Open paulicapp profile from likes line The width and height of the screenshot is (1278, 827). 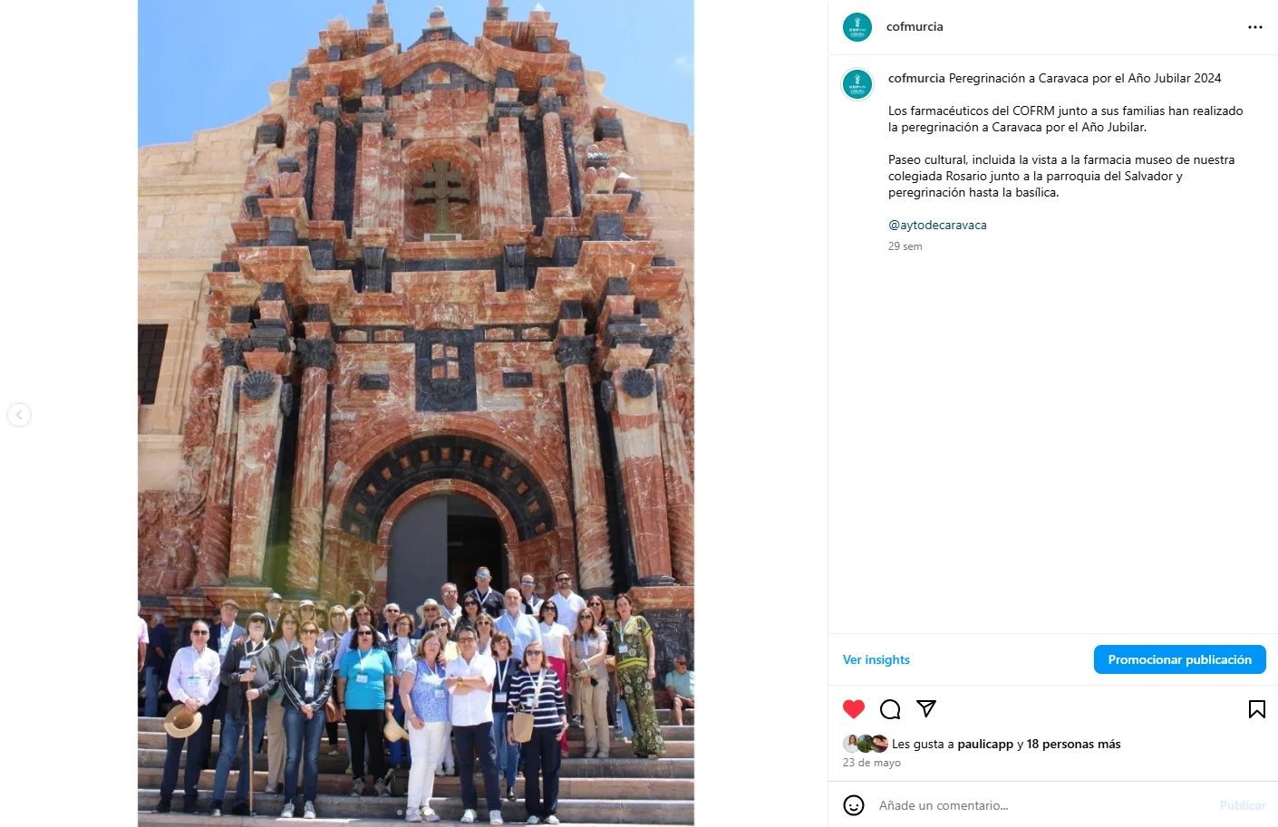pyautogui.click(x=985, y=745)
